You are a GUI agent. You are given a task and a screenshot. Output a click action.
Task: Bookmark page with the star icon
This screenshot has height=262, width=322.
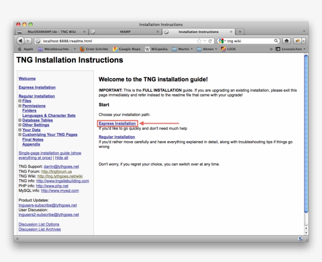pyautogui.click(x=199, y=41)
